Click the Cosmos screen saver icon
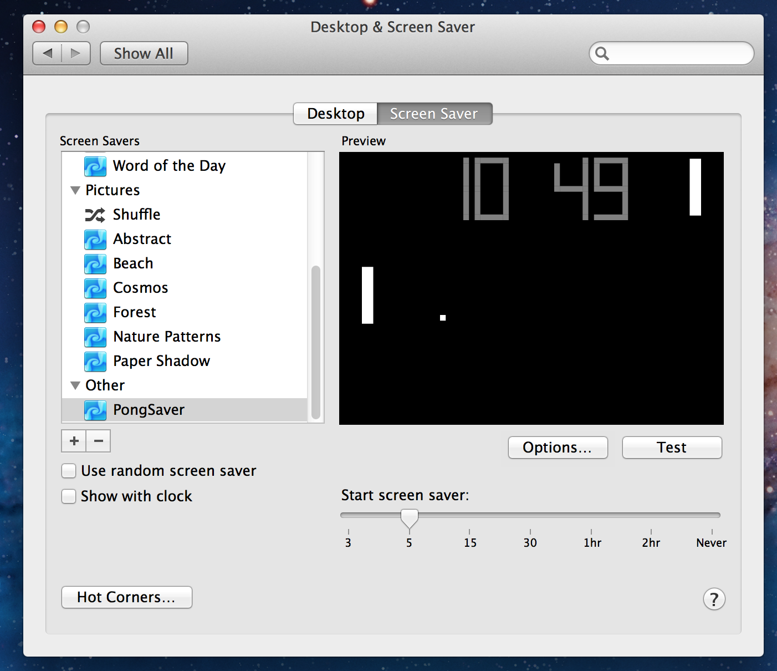 pos(95,288)
